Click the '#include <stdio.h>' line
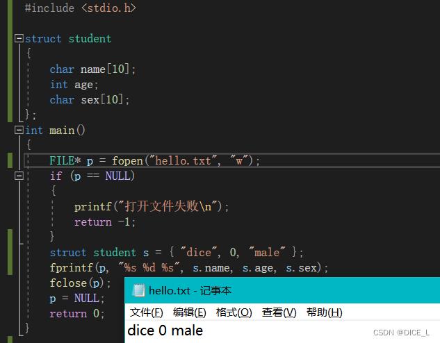The width and height of the screenshot is (440, 343). coord(80,8)
